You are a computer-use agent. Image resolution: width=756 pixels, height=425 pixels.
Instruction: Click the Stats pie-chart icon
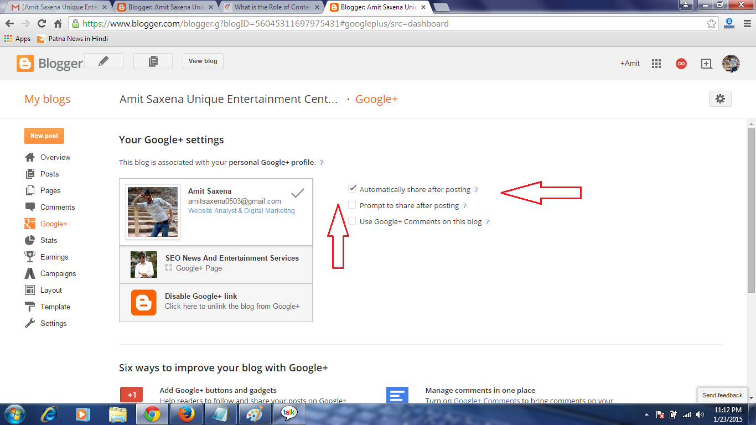(x=30, y=240)
